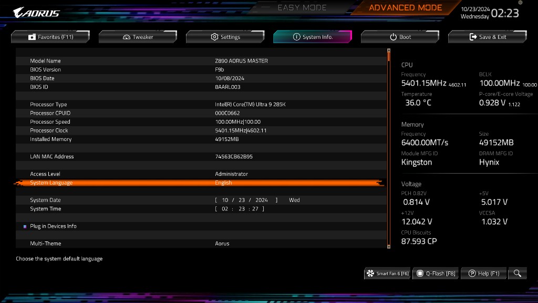Launch Q-Flash [F8] utility
Viewport: 538px width, 303px height.
436,274
